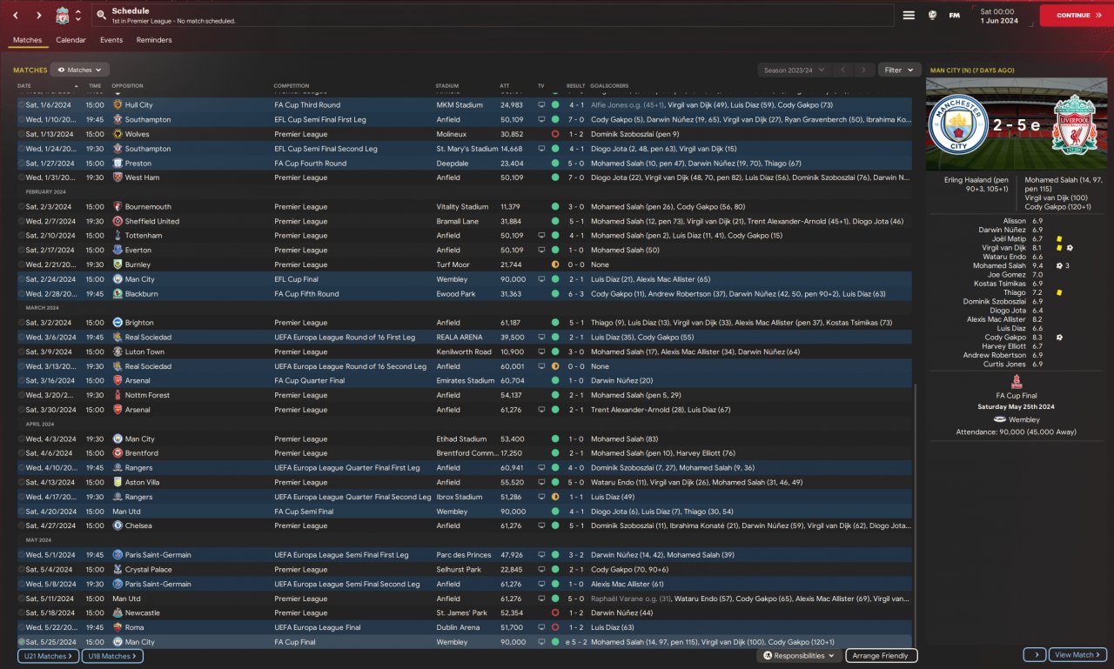Click the back navigation arrow
1114x669 pixels.
click(17, 16)
